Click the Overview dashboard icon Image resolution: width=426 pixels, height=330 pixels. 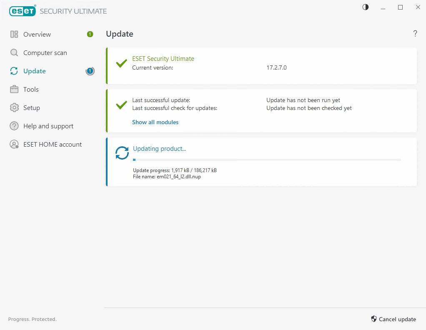click(14, 34)
